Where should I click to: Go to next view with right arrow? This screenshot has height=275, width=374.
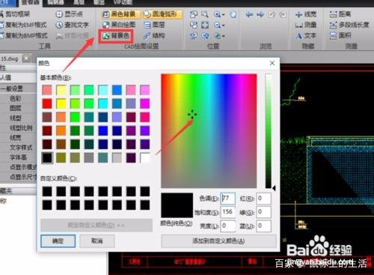(x=260, y=14)
